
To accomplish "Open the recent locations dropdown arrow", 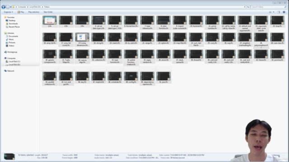I will click(11, 7).
